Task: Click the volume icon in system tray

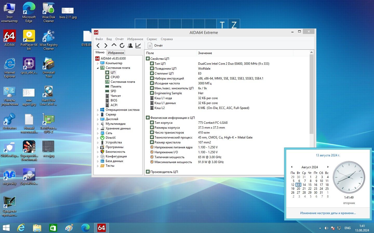Action: [326, 228]
